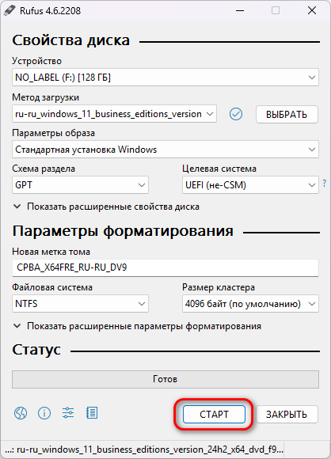Expand Показать расширенные свойства диска

pyautogui.click(x=106, y=207)
